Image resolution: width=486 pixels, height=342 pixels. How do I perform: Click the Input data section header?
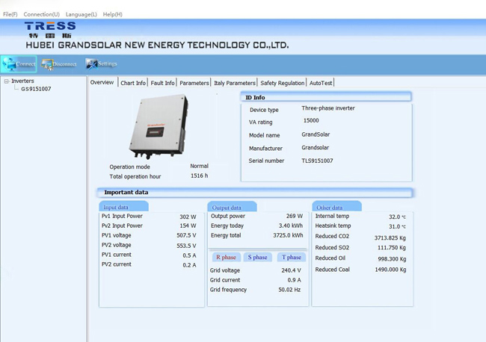pos(123,207)
